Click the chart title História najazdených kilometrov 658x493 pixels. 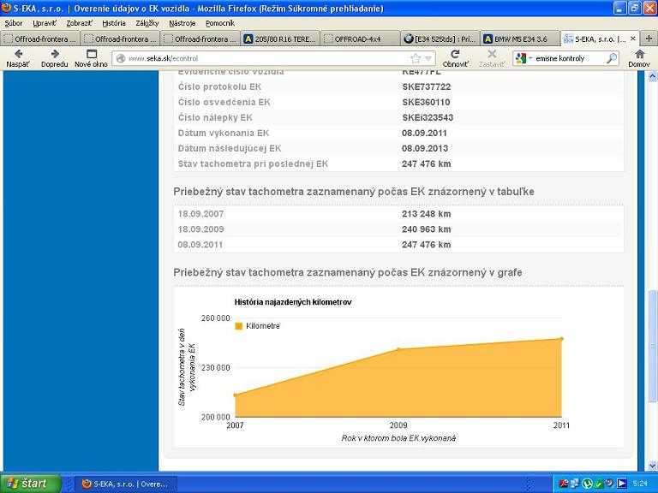293,302
